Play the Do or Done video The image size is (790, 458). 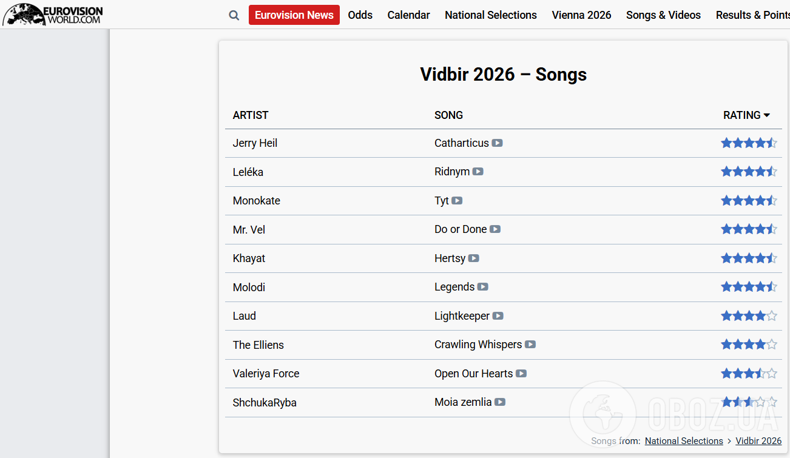(x=495, y=229)
